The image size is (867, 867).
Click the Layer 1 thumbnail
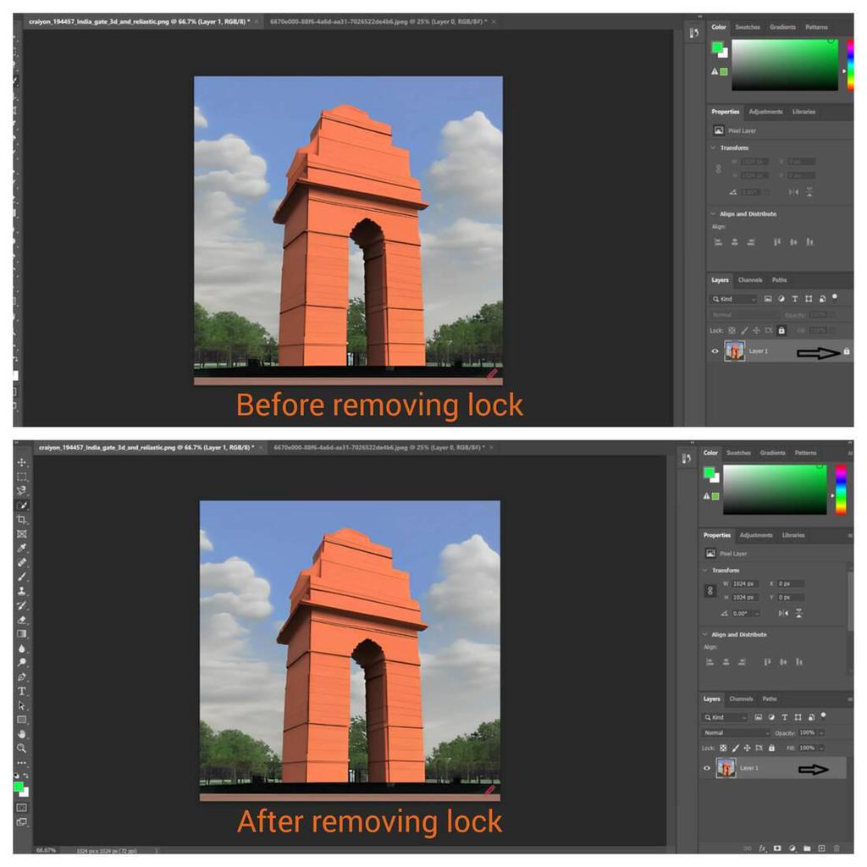click(x=726, y=768)
